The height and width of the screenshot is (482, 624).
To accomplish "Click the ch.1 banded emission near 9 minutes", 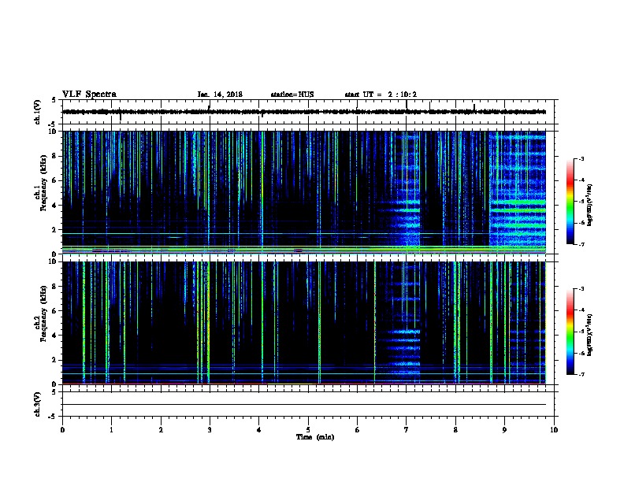I will [x=518, y=192].
